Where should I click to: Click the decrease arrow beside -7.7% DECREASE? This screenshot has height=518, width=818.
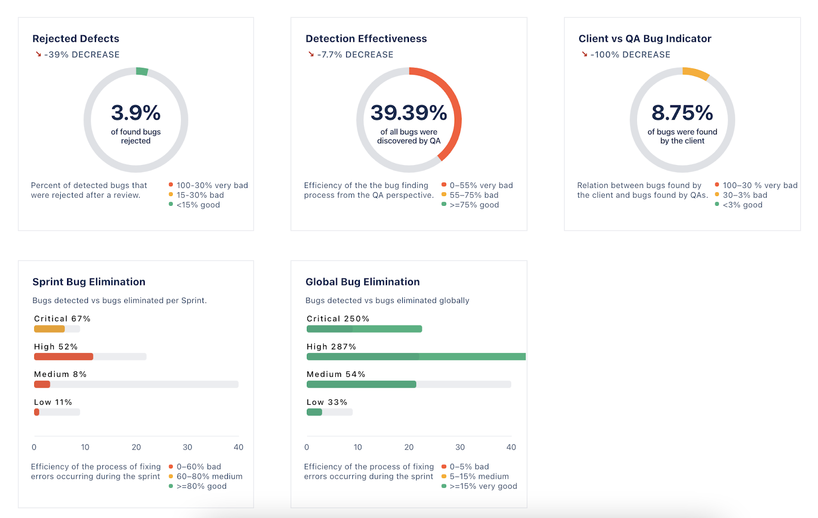click(311, 54)
